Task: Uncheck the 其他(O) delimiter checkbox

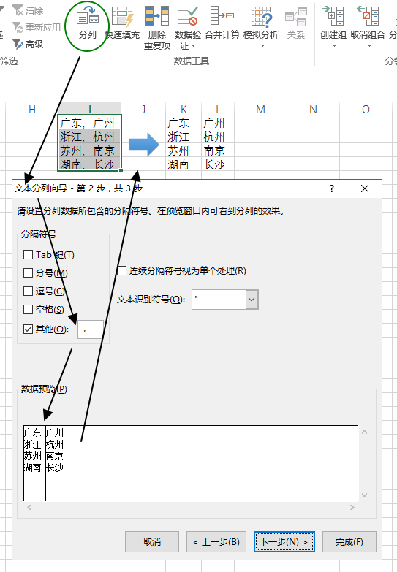Action: tap(28, 329)
